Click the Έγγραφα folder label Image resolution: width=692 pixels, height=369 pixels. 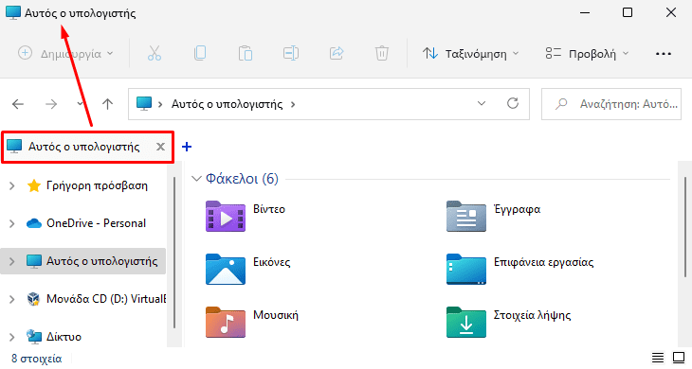pyautogui.click(x=518, y=209)
